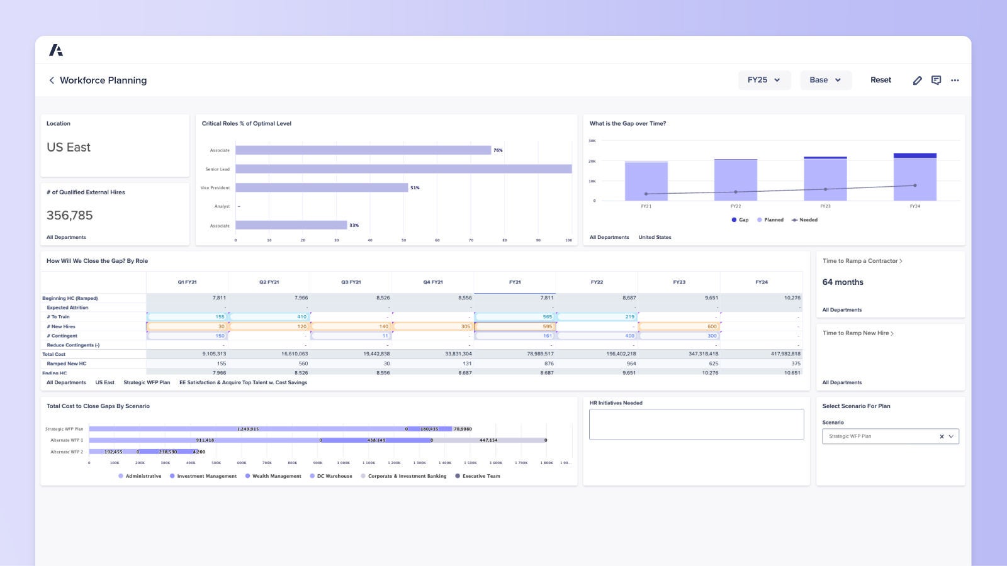Viewport: 1007px width, 566px height.
Task: Click the Reset button
Action: 880,80
